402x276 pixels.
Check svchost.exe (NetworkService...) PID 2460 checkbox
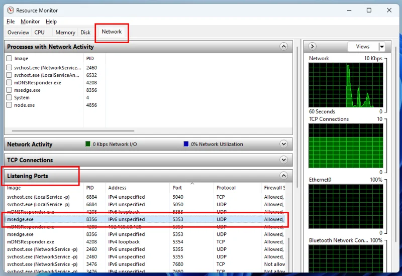tap(9, 68)
